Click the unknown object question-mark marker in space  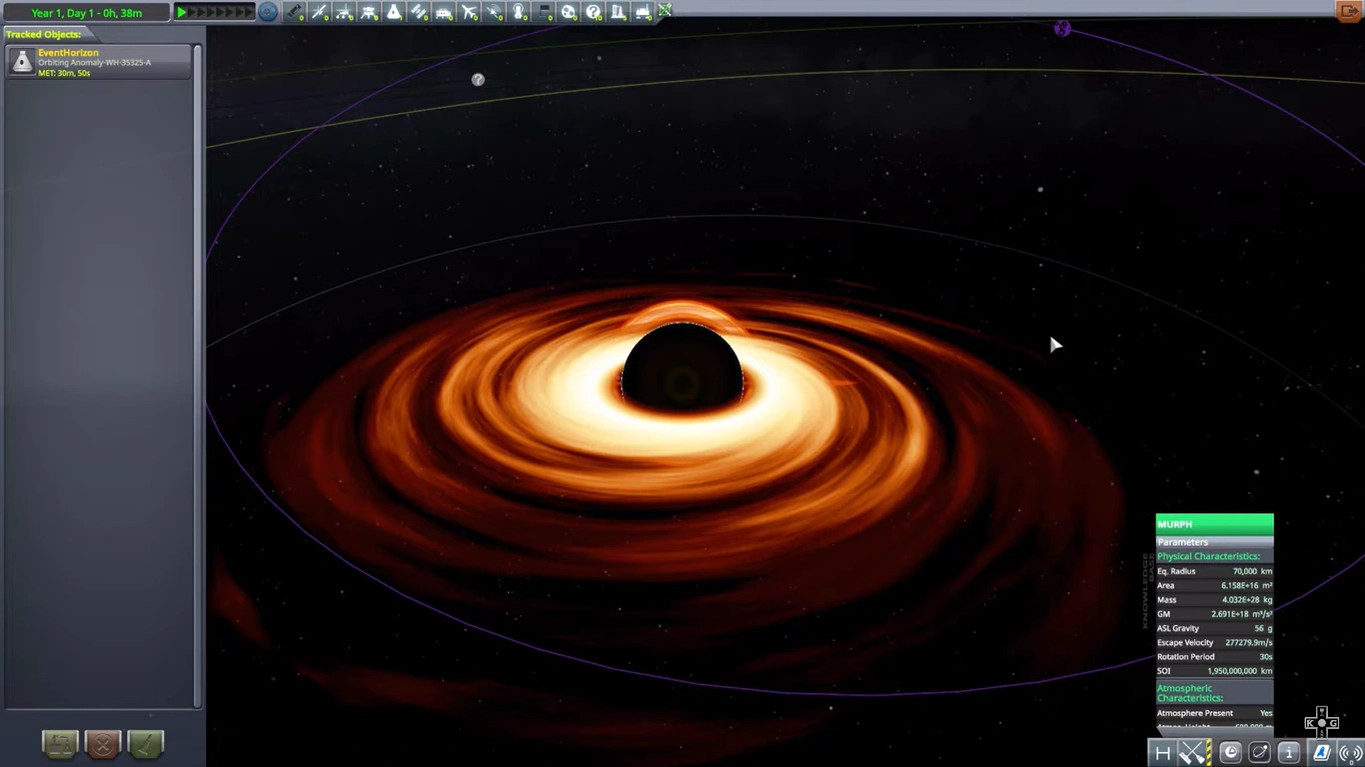tap(478, 80)
